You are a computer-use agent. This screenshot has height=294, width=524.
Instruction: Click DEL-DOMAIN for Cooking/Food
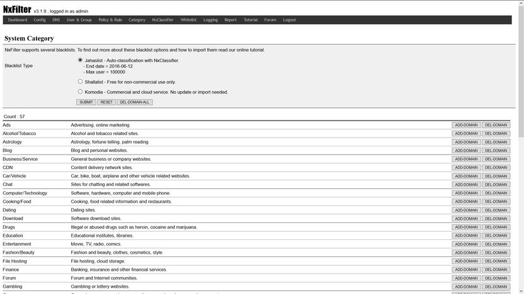(x=496, y=201)
